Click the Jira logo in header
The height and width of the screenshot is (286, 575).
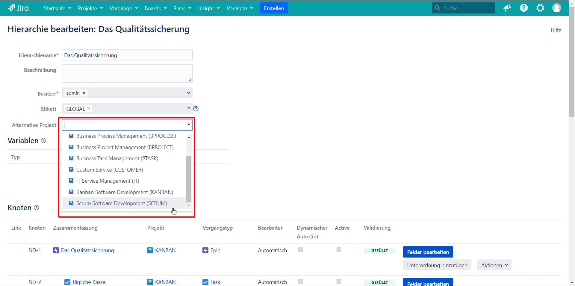coord(18,8)
